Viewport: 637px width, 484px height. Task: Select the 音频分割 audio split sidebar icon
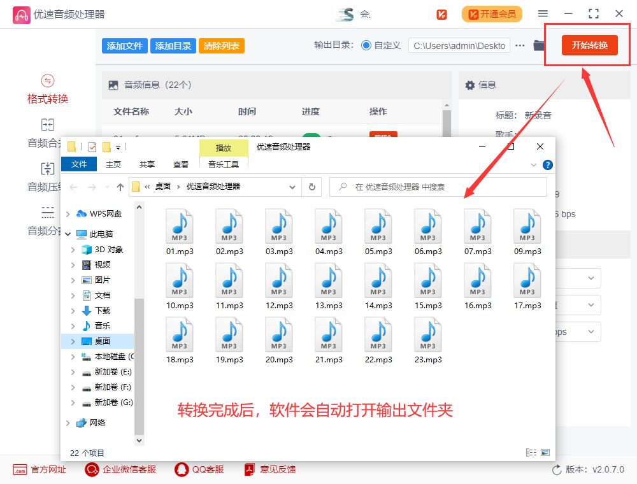(48, 212)
